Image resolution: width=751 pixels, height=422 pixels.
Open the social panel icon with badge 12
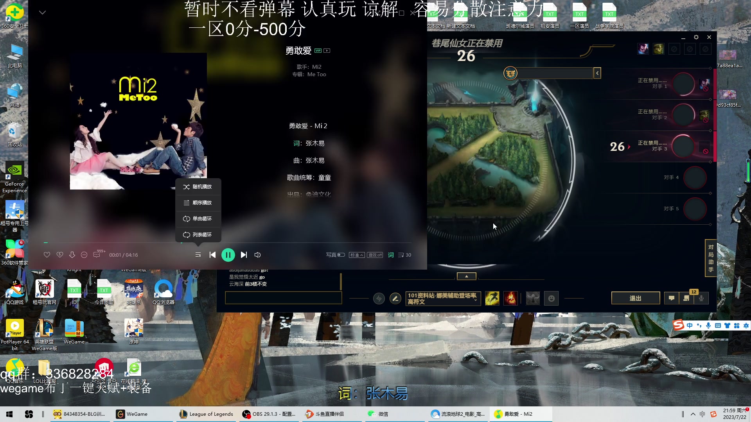coord(687,297)
